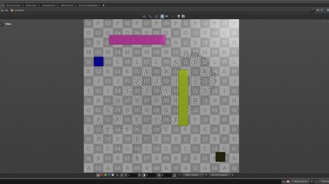Click the plus button to add new tab
This screenshot has height=184, width=329.
pos(103,5)
